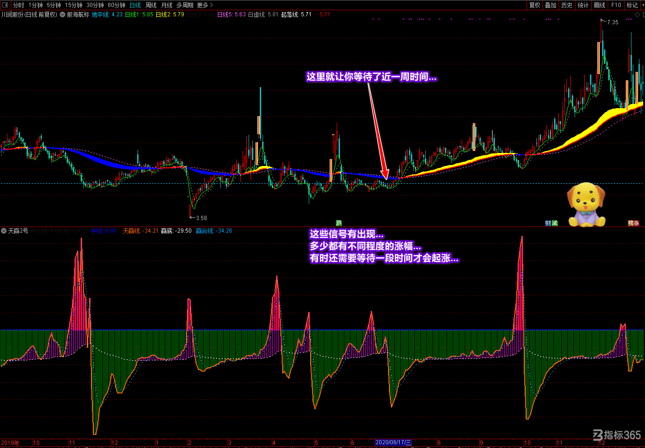Expand the 天赢2号 indicator dropdown arrow
This screenshot has height=448, width=645.
pyautogui.click(x=4, y=231)
